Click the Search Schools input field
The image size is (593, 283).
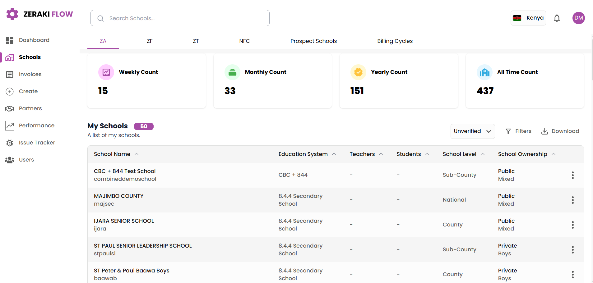(x=180, y=18)
